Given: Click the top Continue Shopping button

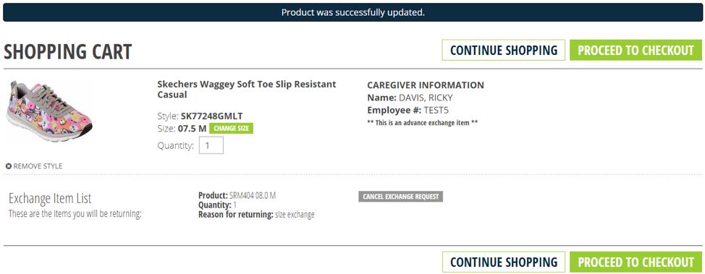Looking at the screenshot, I should point(504,51).
